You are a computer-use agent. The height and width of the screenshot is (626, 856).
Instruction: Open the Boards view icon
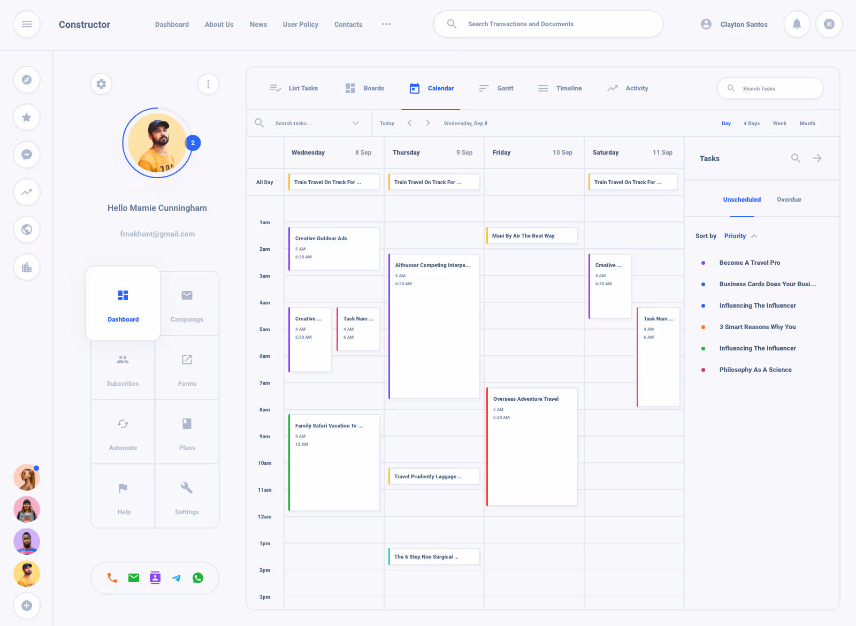tap(350, 88)
